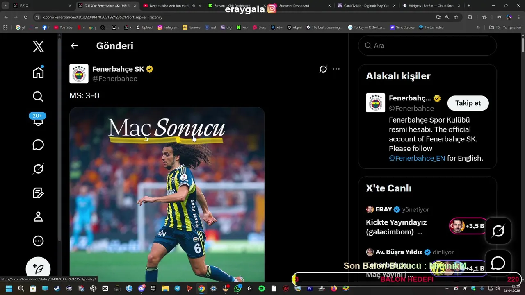
Task: Open Discord from the taskbar
Action: pos(142,288)
